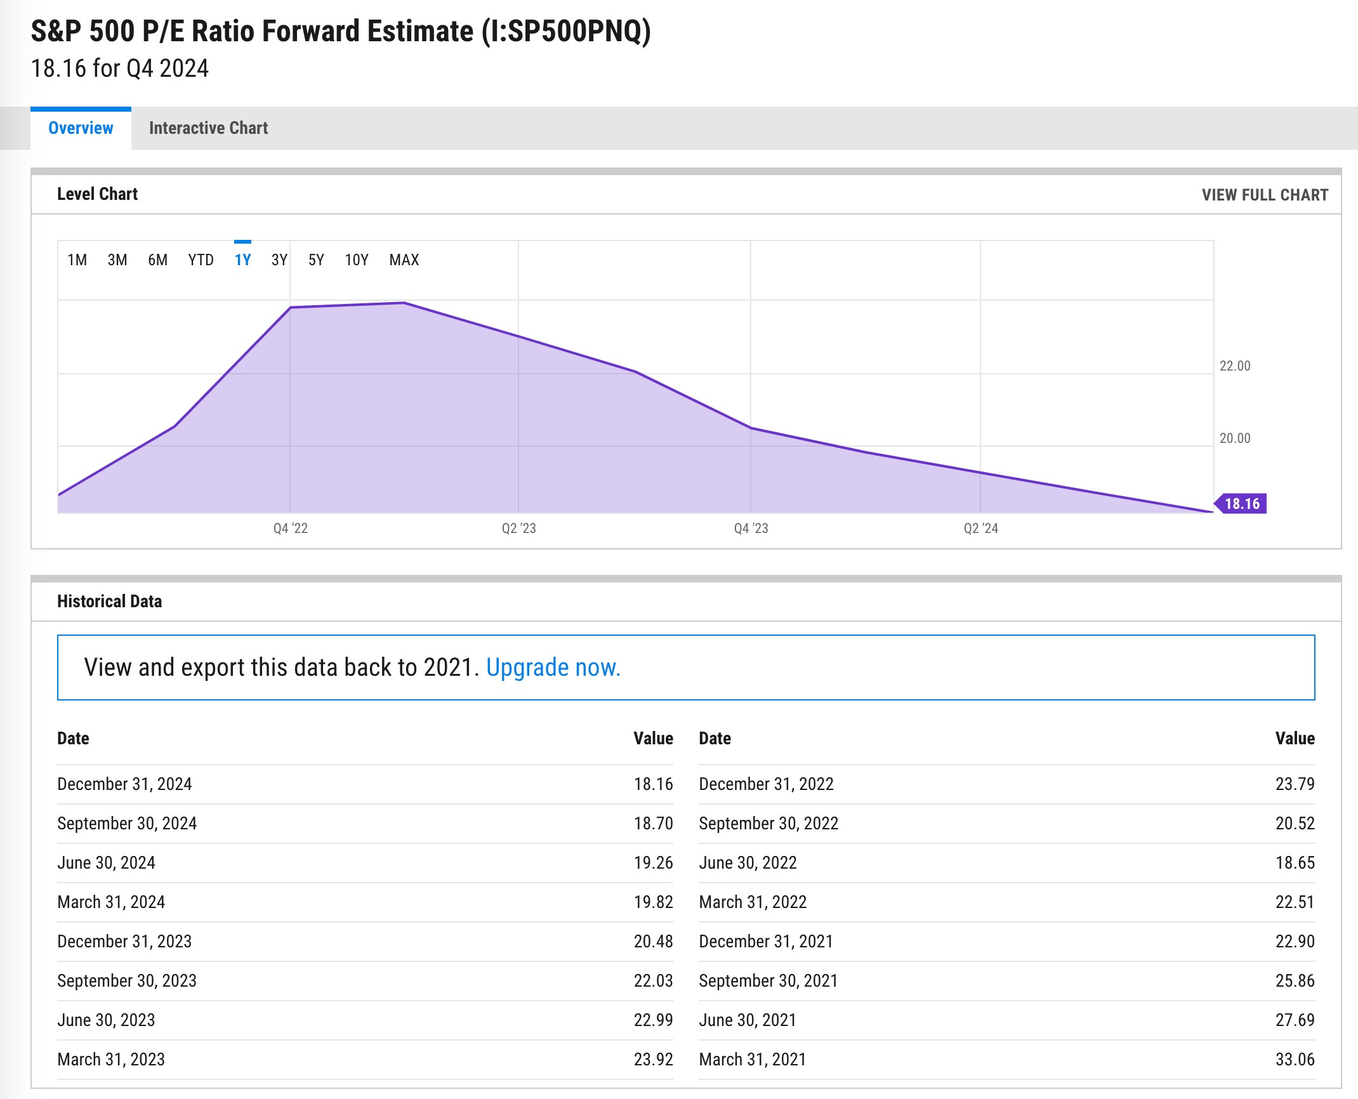Click the 20.00 y-axis label
Viewport: 1358px width, 1099px height.
coord(1235,438)
